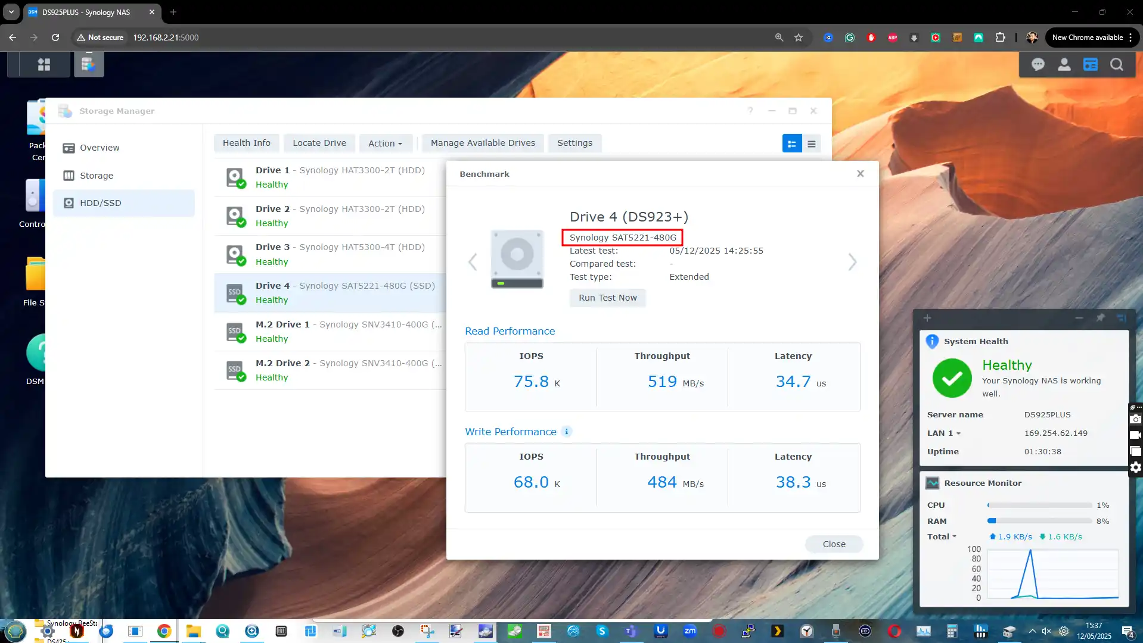Click Close button in Benchmark dialog

834,544
